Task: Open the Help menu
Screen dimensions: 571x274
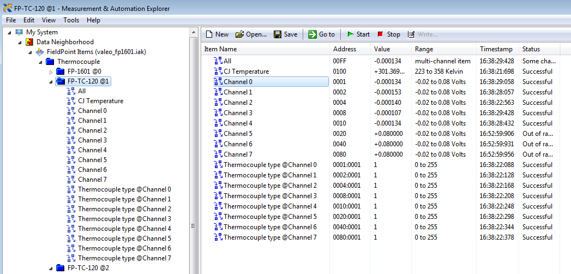Action: (94, 20)
